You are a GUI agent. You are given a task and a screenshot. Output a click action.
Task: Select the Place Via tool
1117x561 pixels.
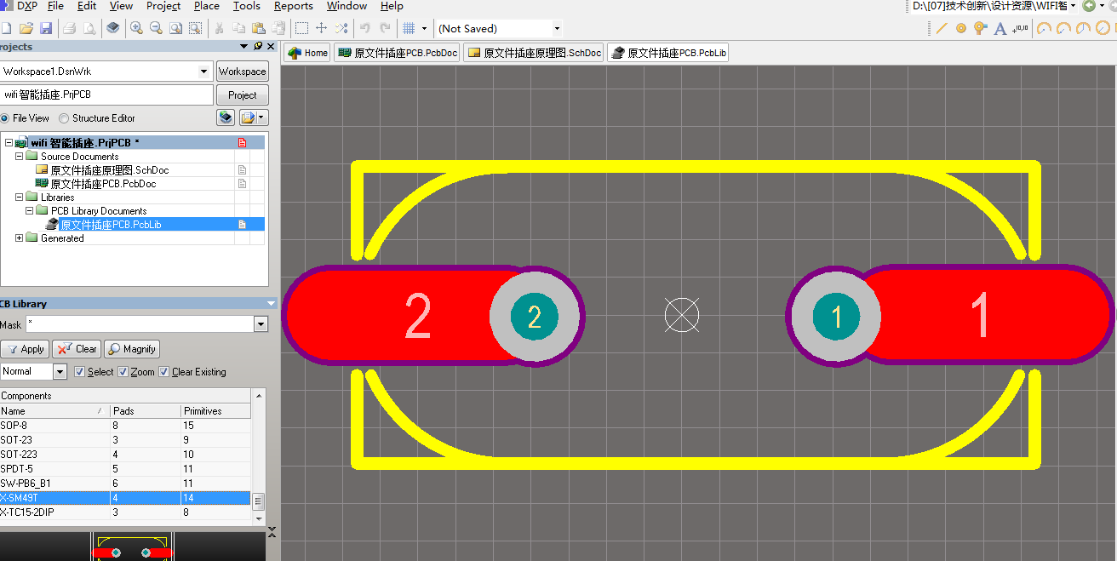981,28
